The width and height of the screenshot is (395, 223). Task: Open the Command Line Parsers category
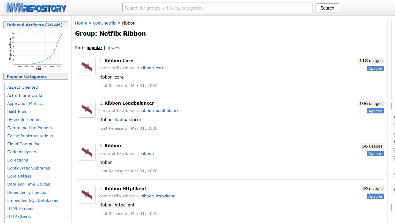tap(30, 128)
